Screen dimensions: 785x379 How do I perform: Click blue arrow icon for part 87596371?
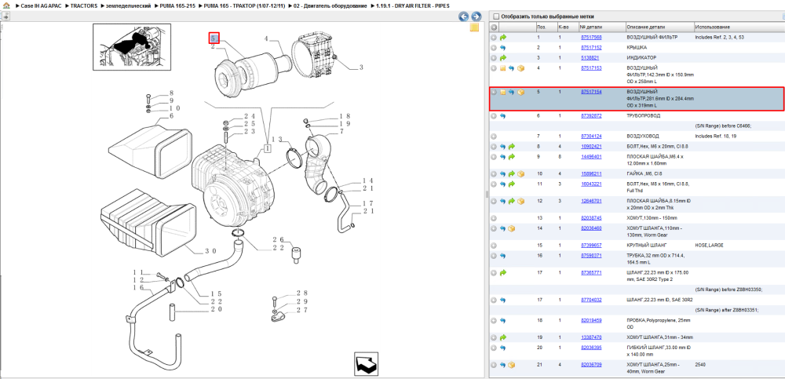pyautogui.click(x=503, y=256)
